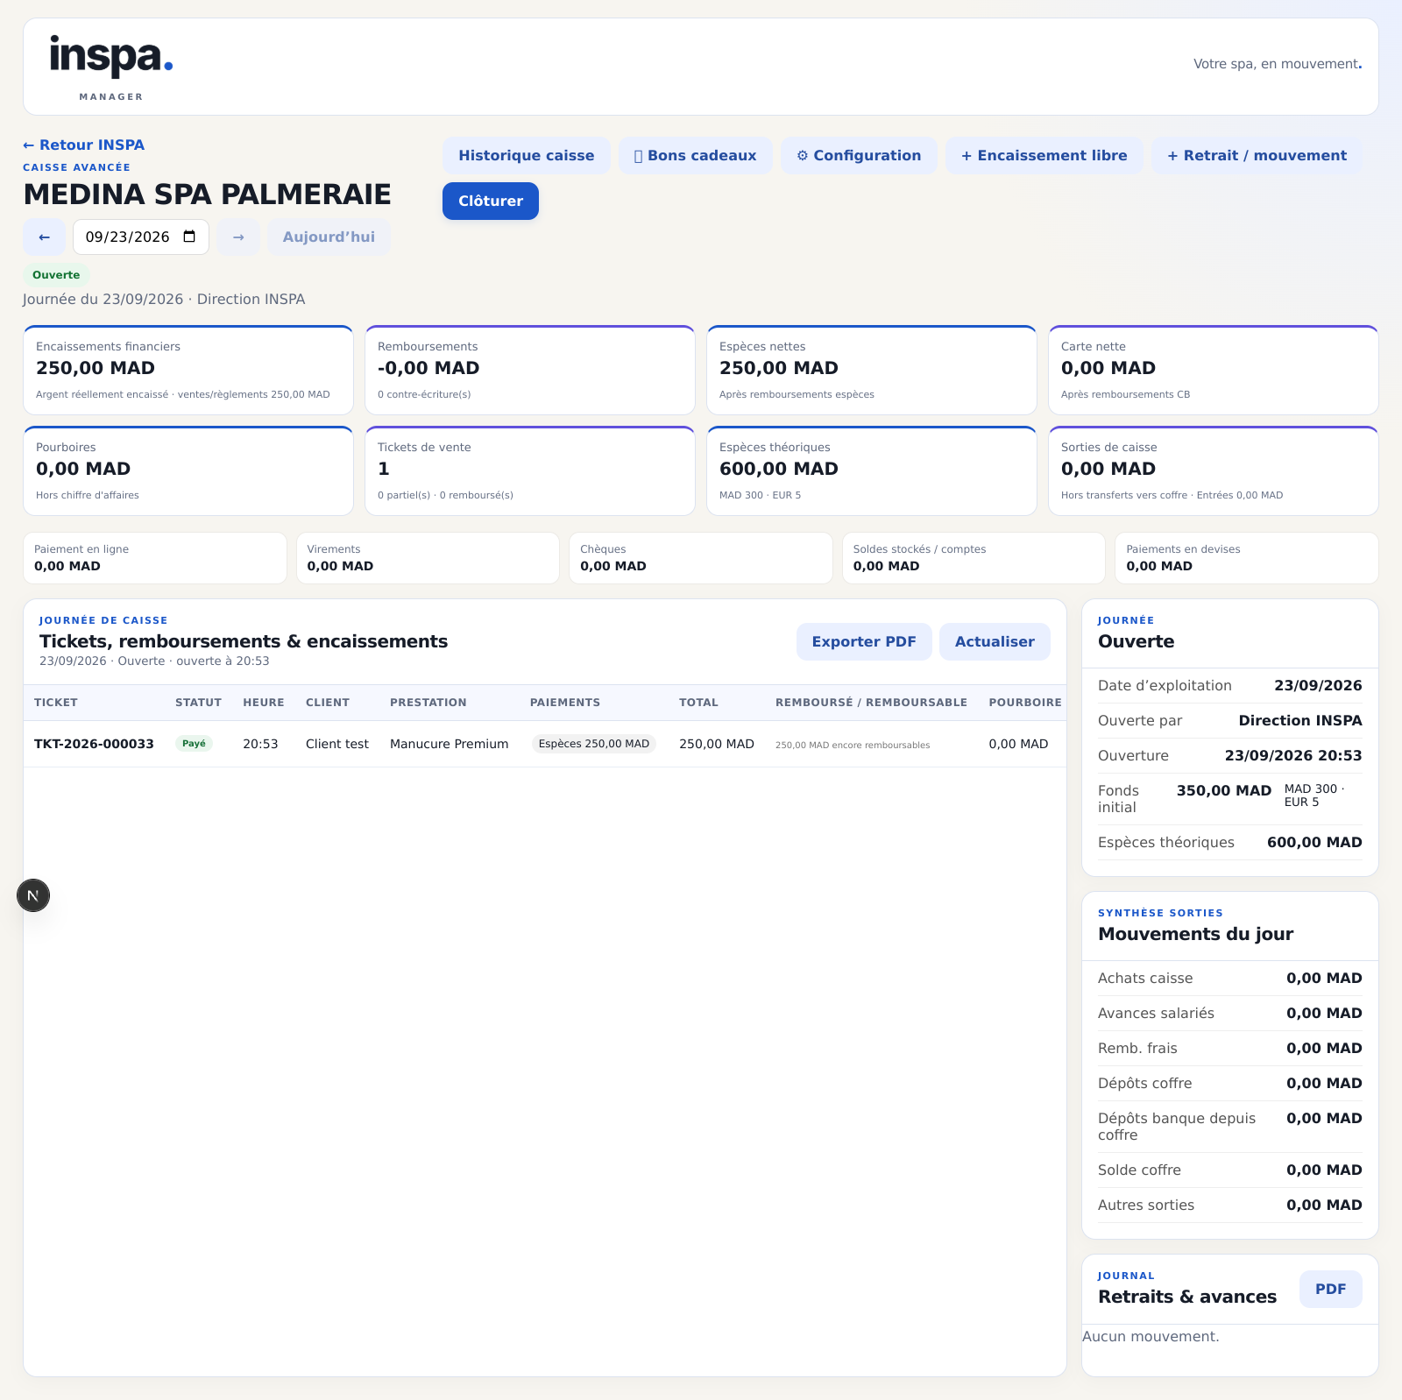Click the Paiement en ligne tile
This screenshot has height=1400, width=1402.
(x=155, y=558)
